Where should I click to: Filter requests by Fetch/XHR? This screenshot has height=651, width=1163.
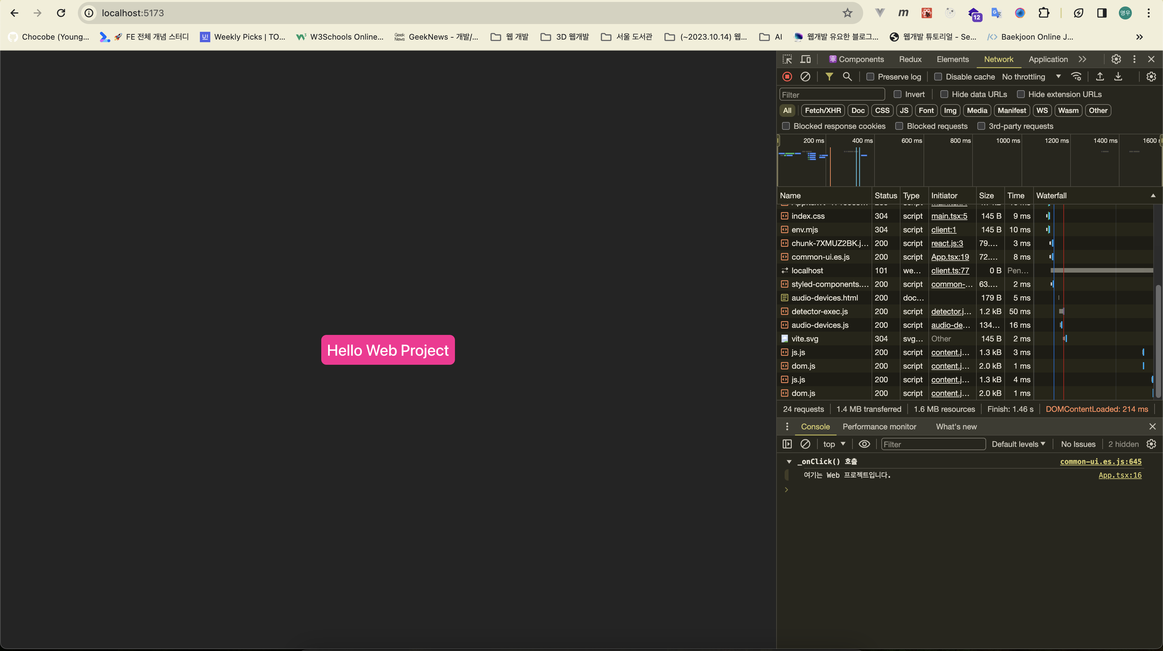[x=823, y=111]
